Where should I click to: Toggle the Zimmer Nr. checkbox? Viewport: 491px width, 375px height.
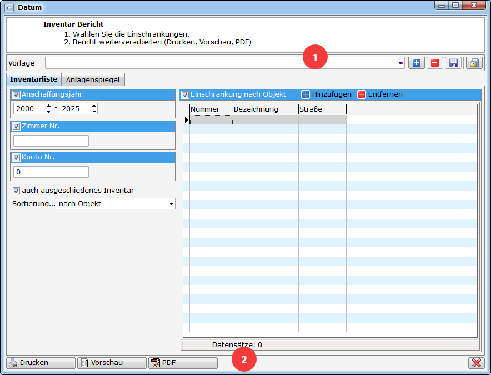(16, 126)
